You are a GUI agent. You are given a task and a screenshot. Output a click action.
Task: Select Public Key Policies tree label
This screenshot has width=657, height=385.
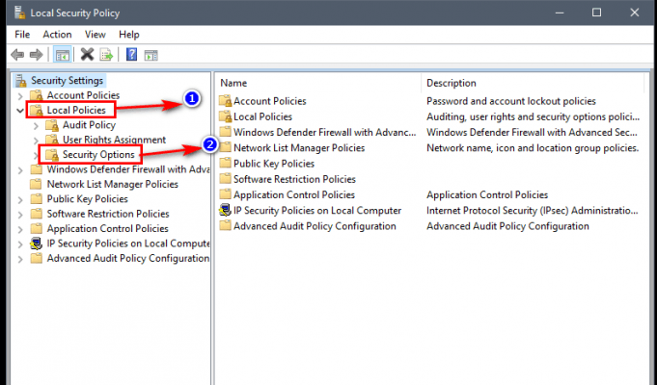(87, 199)
